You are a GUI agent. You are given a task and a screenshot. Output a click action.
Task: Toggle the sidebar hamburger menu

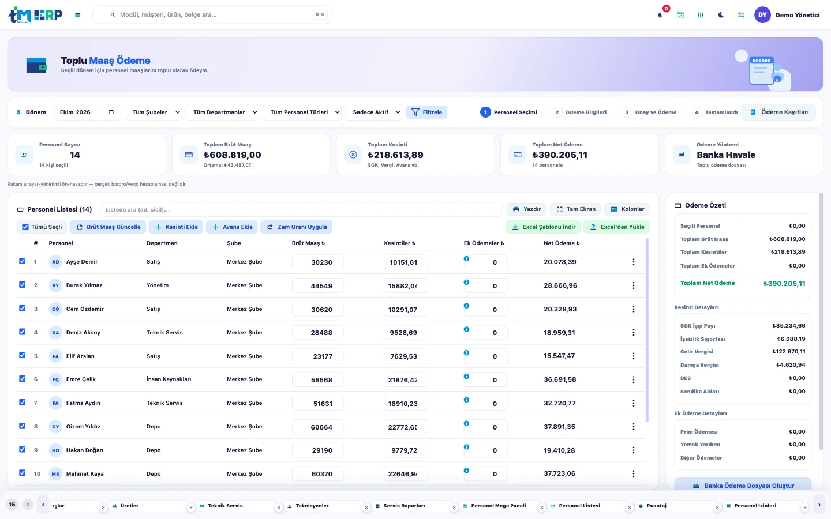click(78, 15)
